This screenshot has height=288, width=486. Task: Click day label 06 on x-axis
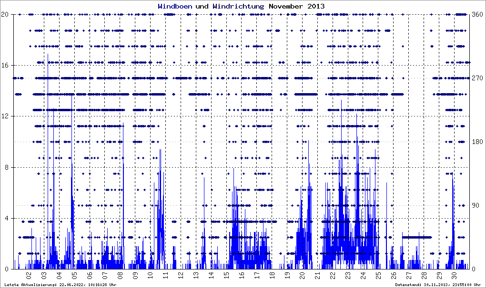tap(90, 275)
